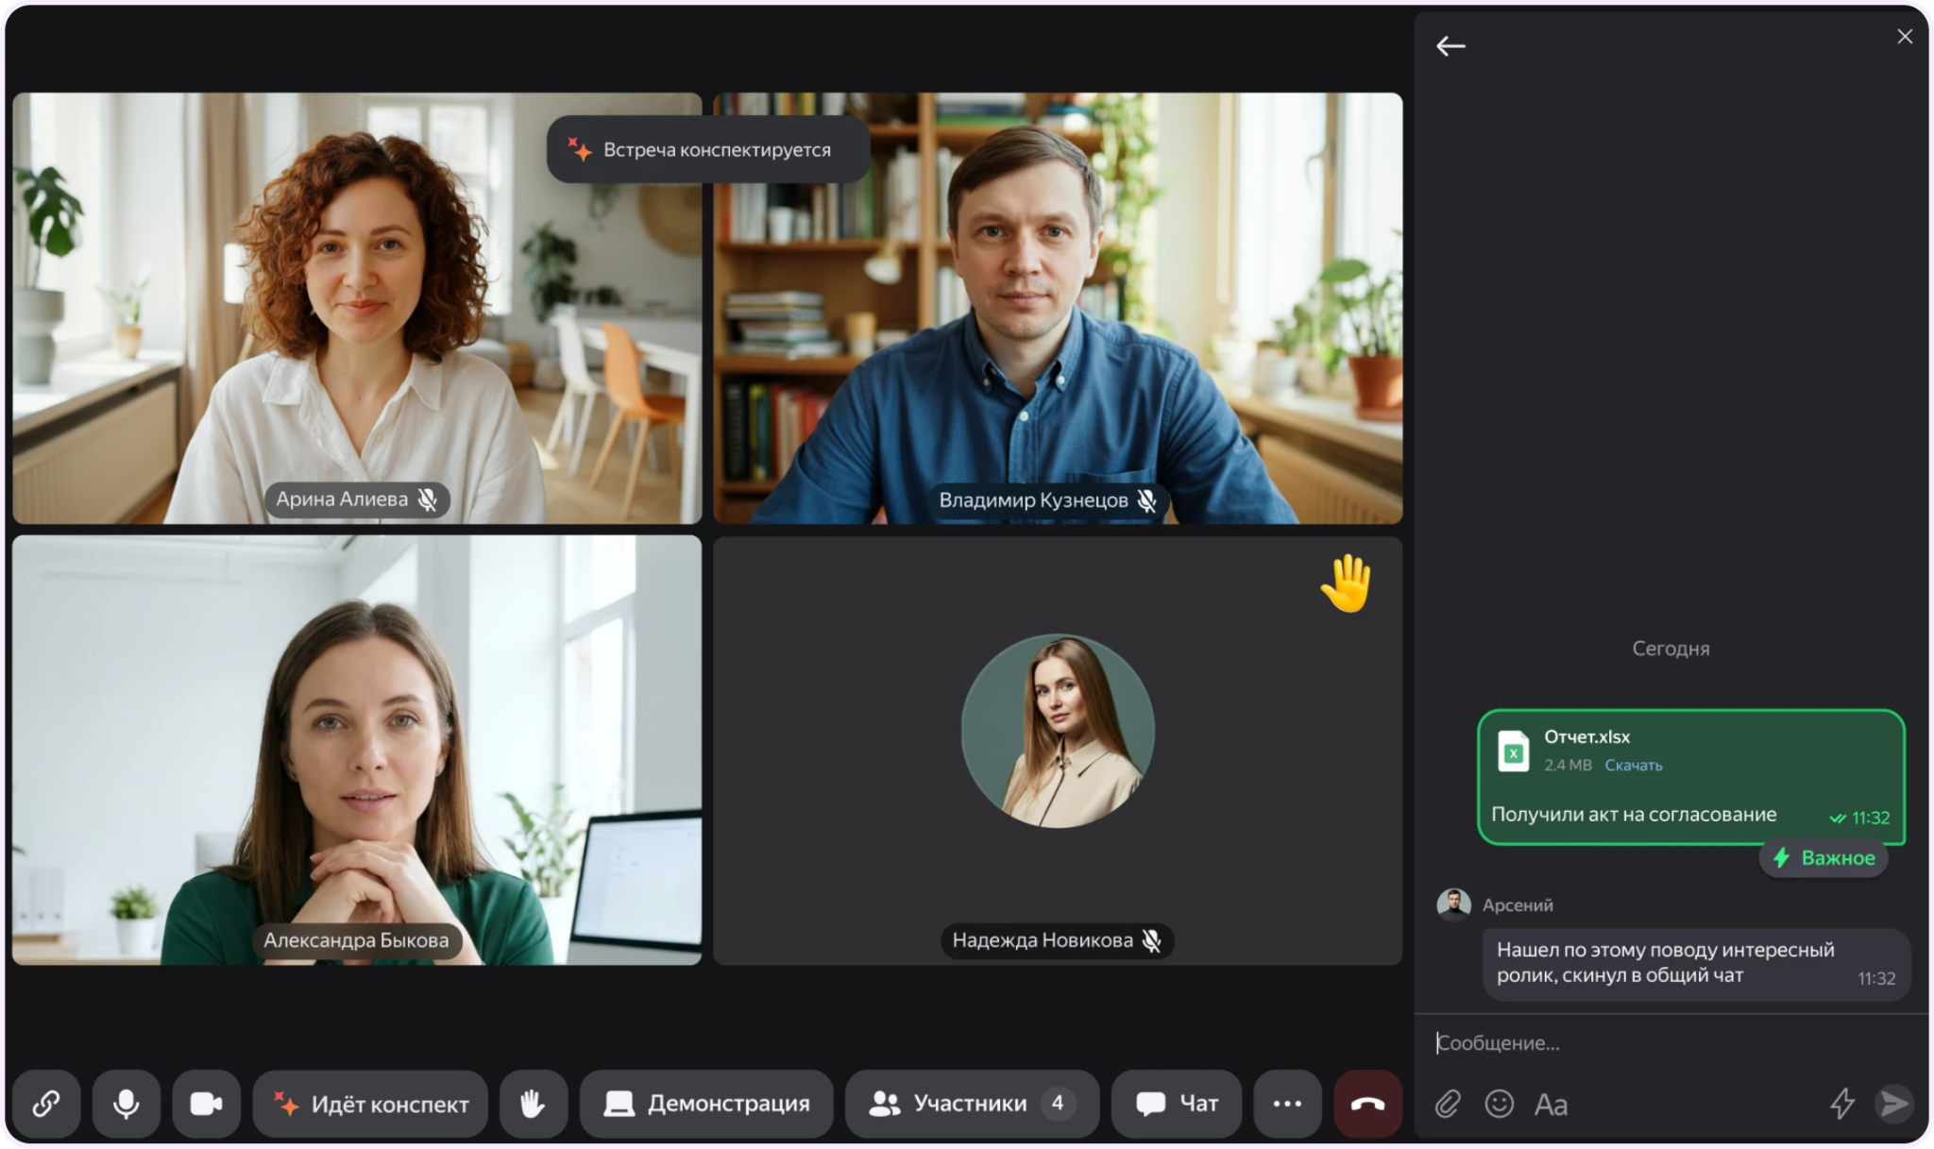Focus the 'Сообщение...' message input
The height and width of the screenshot is (1149, 1934).
pyautogui.click(x=1671, y=1042)
